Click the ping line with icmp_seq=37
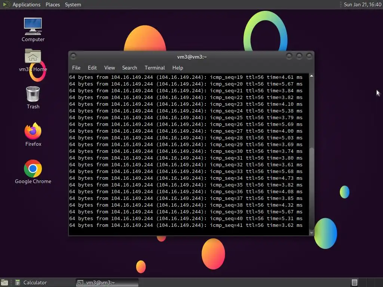The height and width of the screenshot is (287, 383). pos(186,198)
